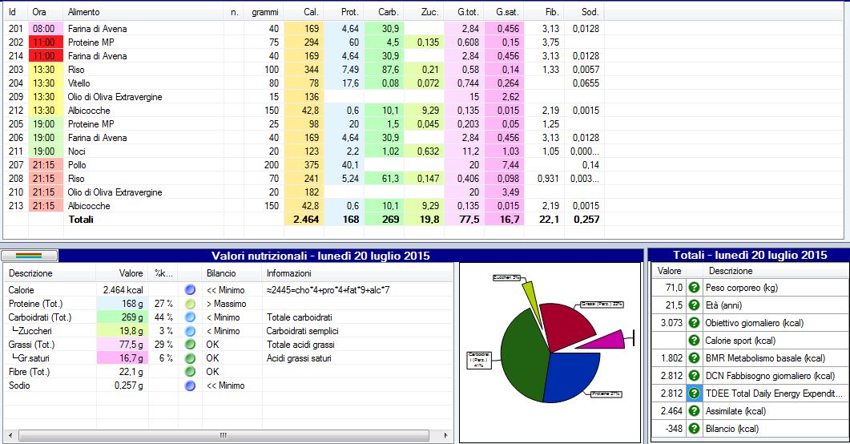
Task: Sort by the Cal. column header
Action: (x=311, y=13)
